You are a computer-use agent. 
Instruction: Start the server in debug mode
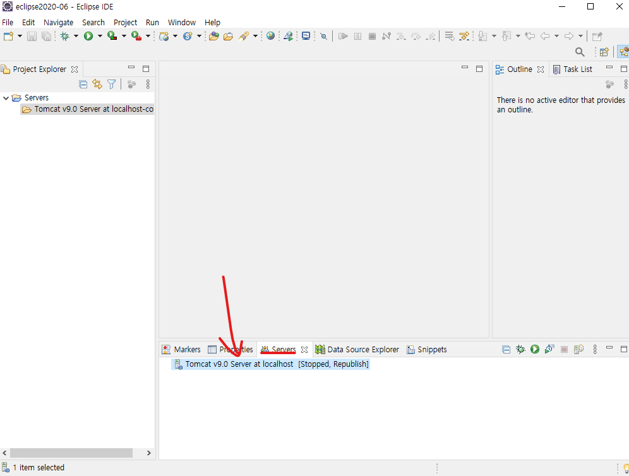520,349
